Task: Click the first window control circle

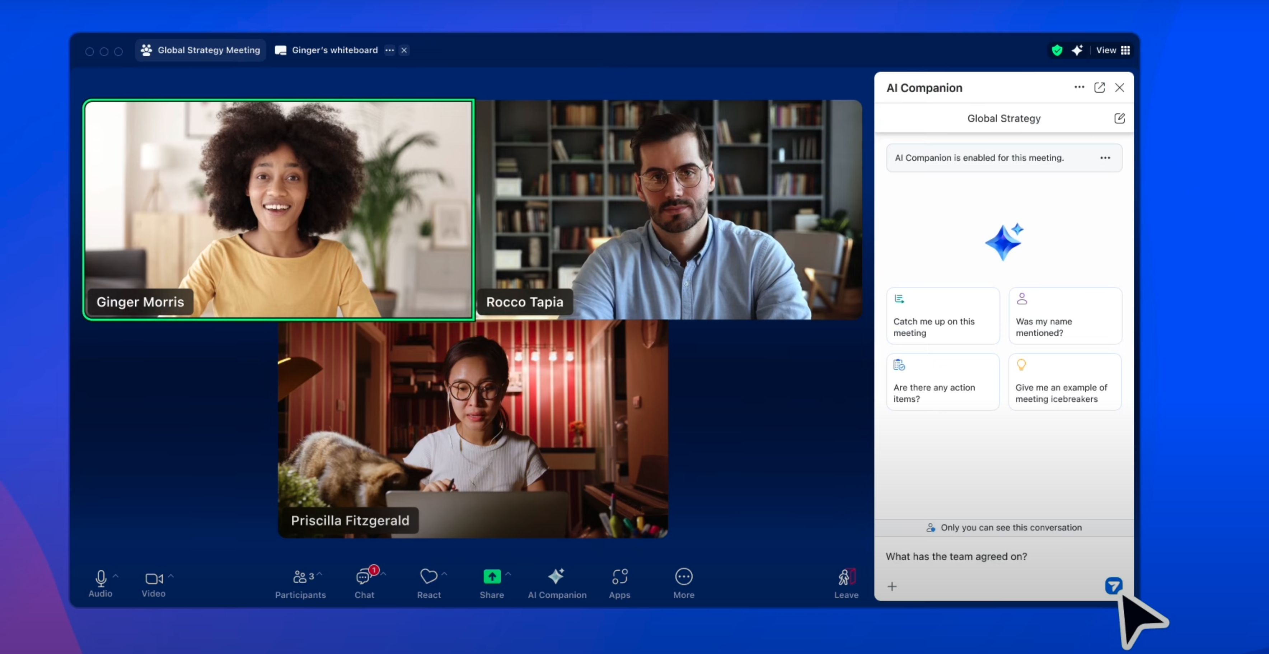Action: pos(90,51)
